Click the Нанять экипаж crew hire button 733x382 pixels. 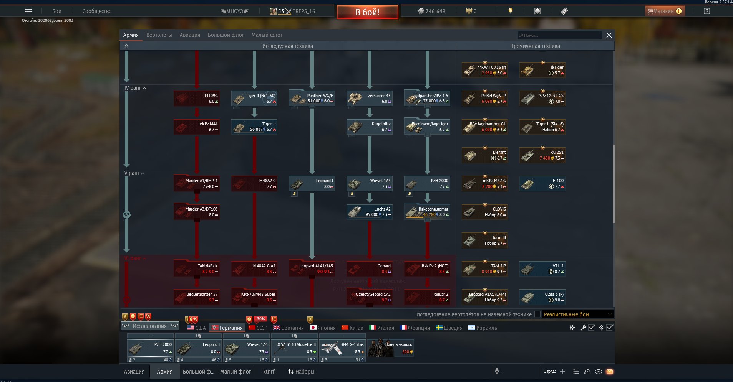tap(391, 348)
